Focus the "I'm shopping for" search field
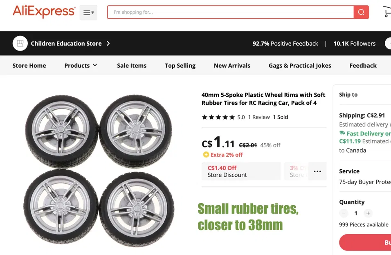This screenshot has height=255, width=391. (230, 12)
